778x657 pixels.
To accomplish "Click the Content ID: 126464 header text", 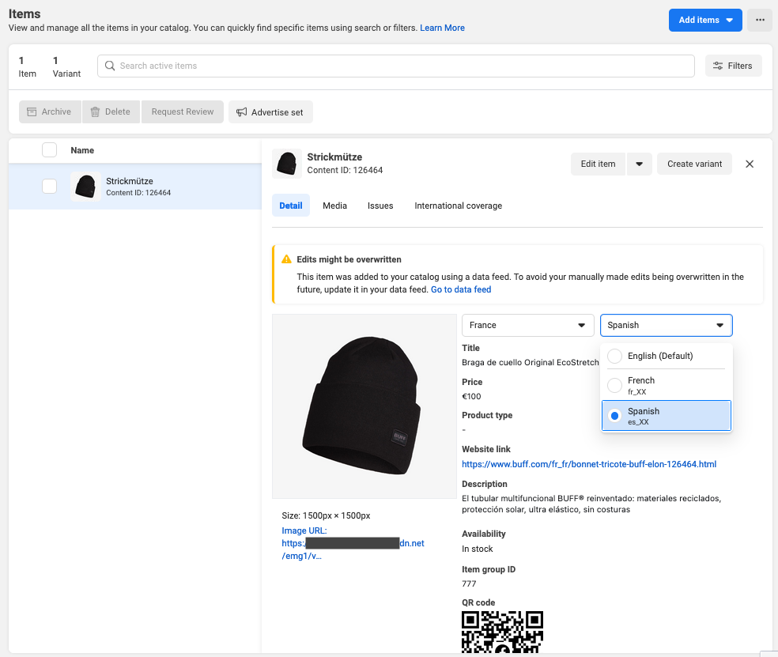I will pos(345,170).
